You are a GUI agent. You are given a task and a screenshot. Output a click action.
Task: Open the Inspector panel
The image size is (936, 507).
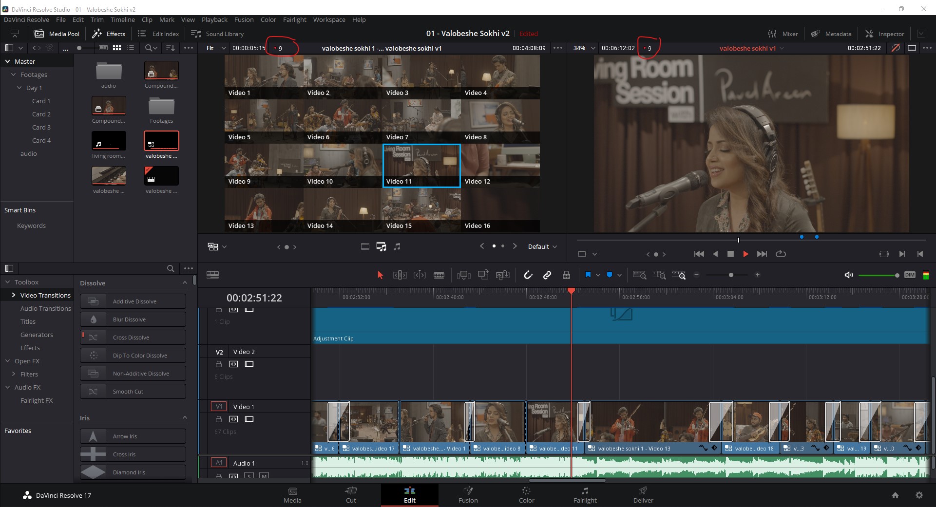click(x=885, y=34)
